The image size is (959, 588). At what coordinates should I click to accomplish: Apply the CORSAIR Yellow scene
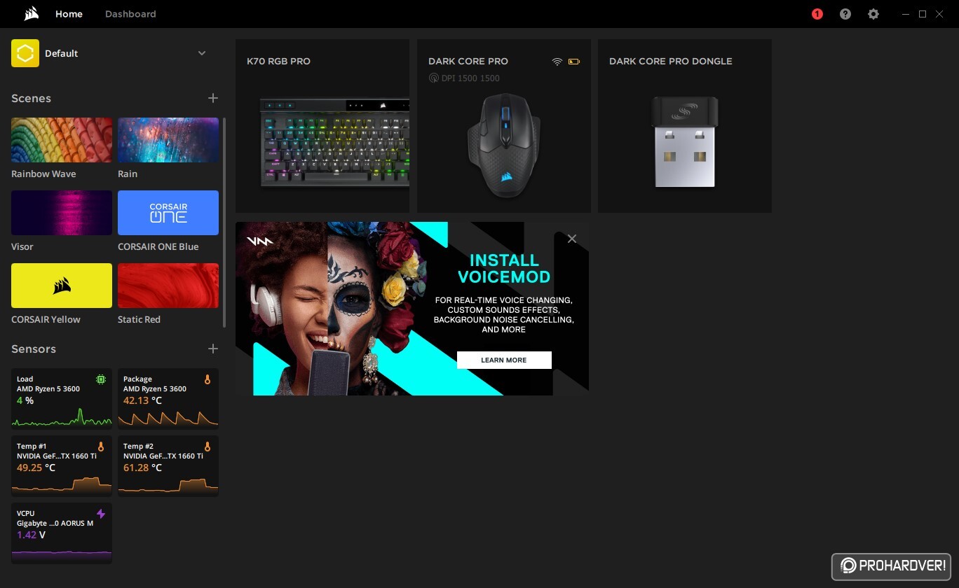click(x=62, y=286)
